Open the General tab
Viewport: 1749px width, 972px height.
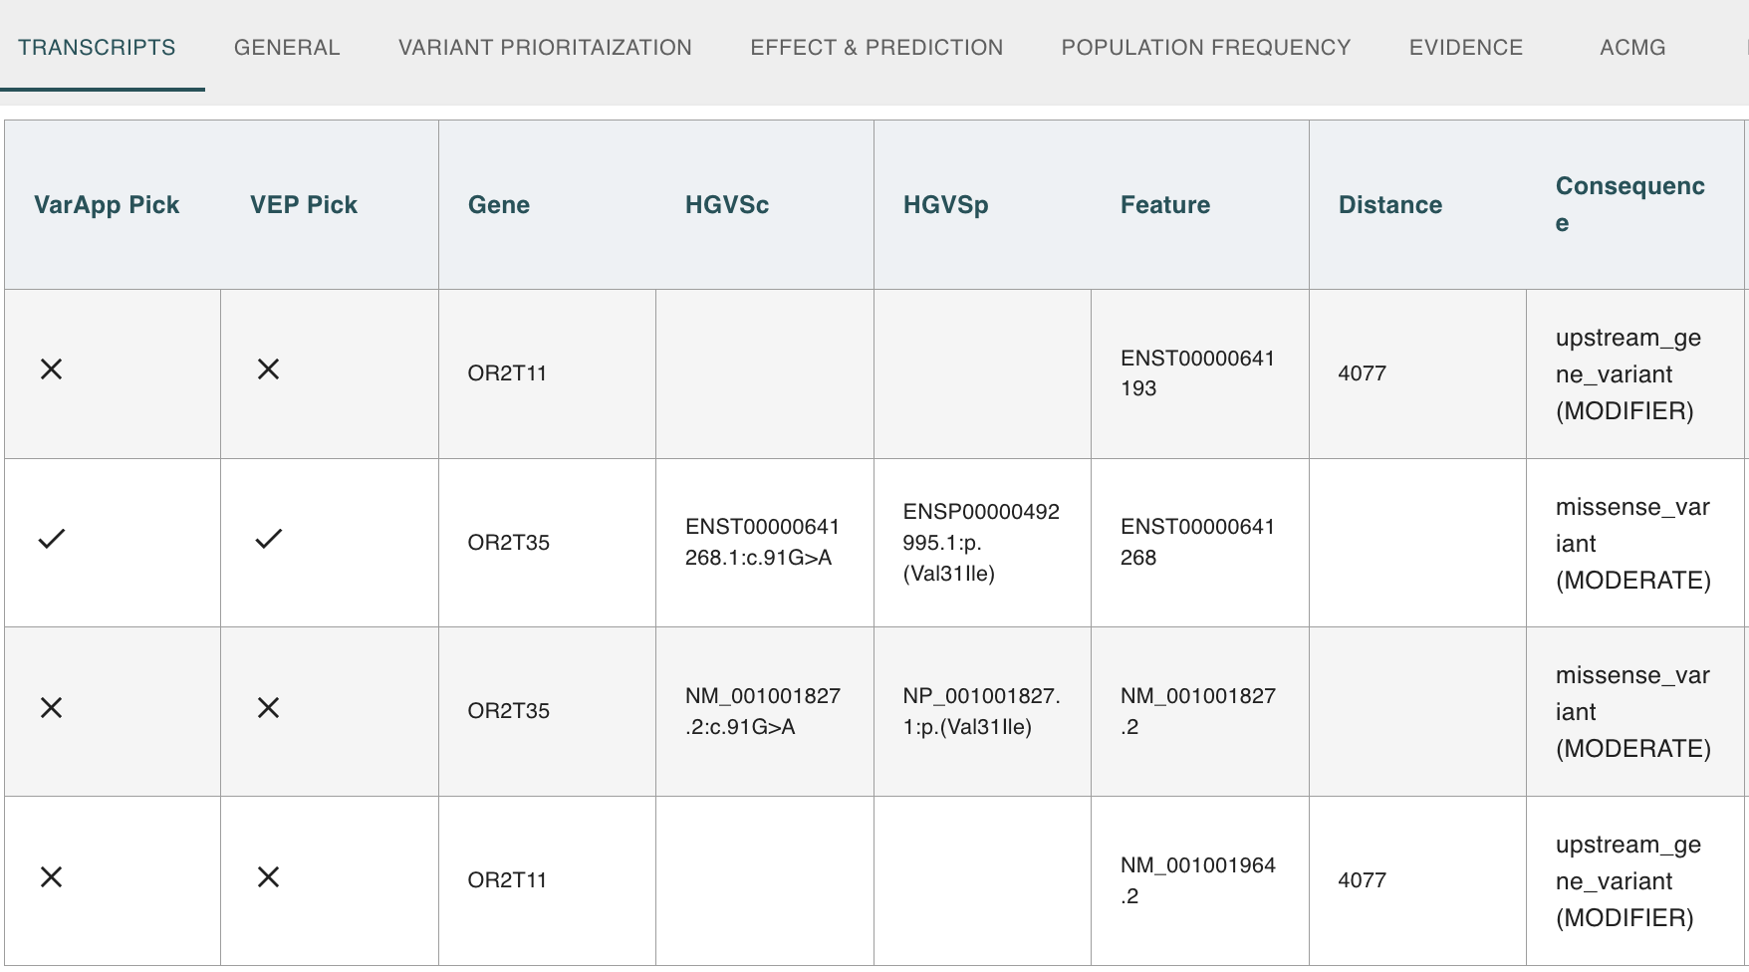(287, 48)
